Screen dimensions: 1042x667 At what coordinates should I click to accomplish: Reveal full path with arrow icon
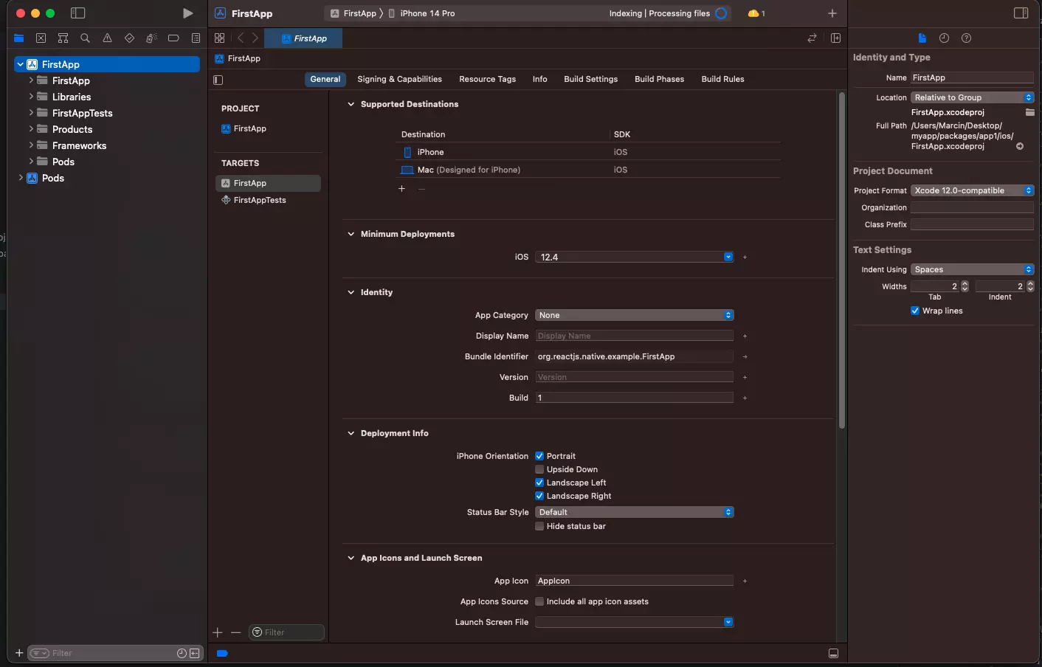click(x=1020, y=146)
